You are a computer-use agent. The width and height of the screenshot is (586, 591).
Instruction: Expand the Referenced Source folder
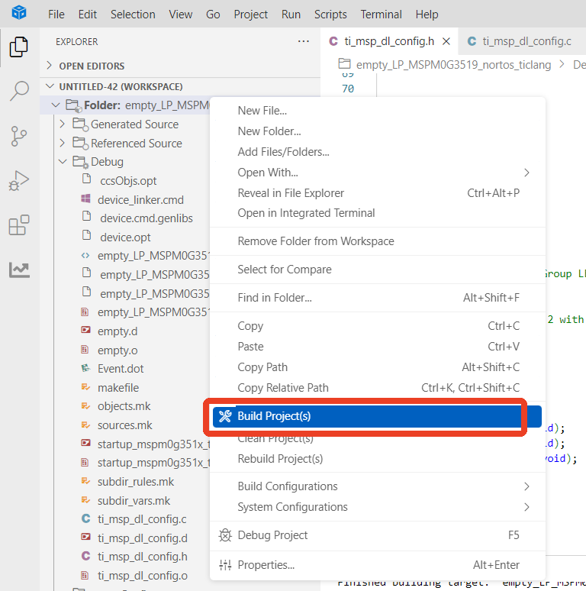pos(63,143)
